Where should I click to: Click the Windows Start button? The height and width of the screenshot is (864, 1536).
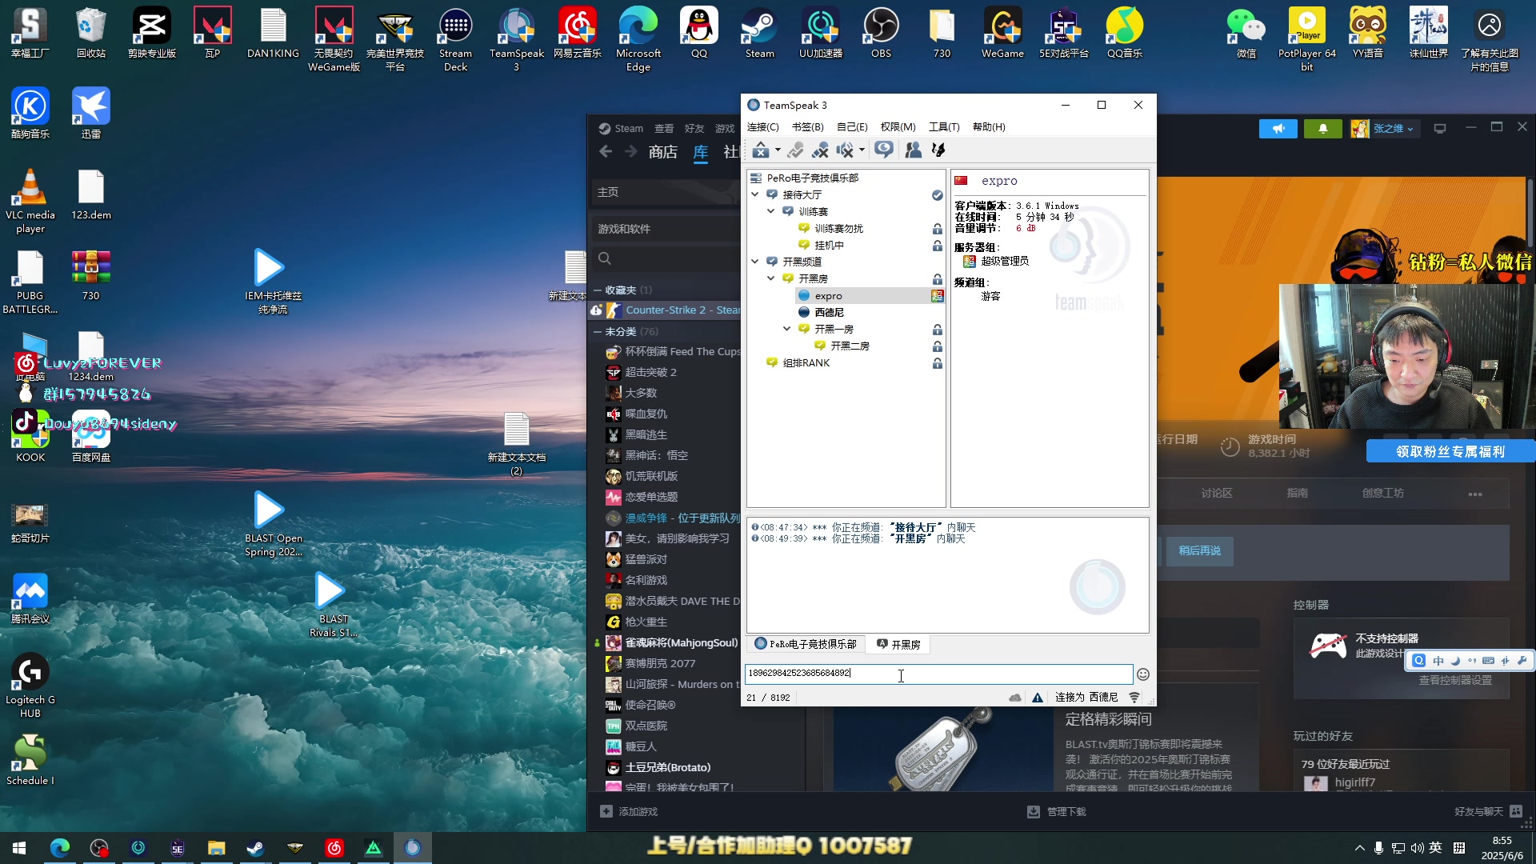pos(19,848)
